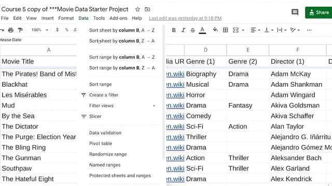Click the merge cells icon

(236, 30)
